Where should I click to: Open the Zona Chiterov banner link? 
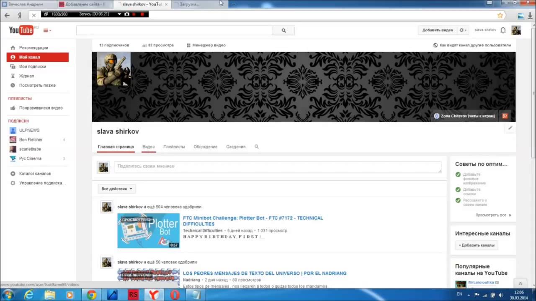464,116
